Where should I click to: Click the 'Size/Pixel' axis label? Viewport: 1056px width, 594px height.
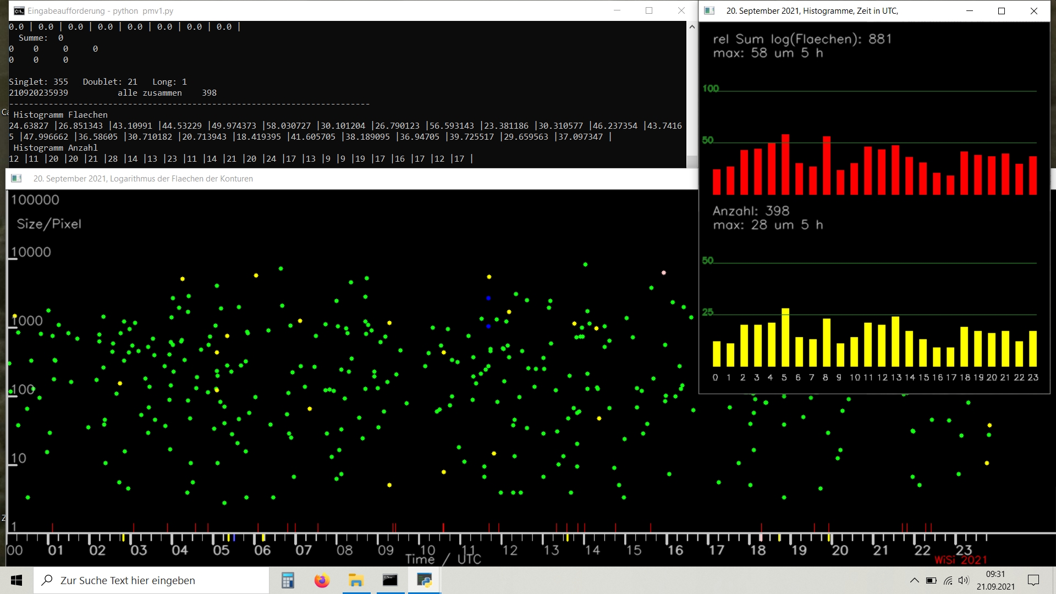(x=49, y=224)
